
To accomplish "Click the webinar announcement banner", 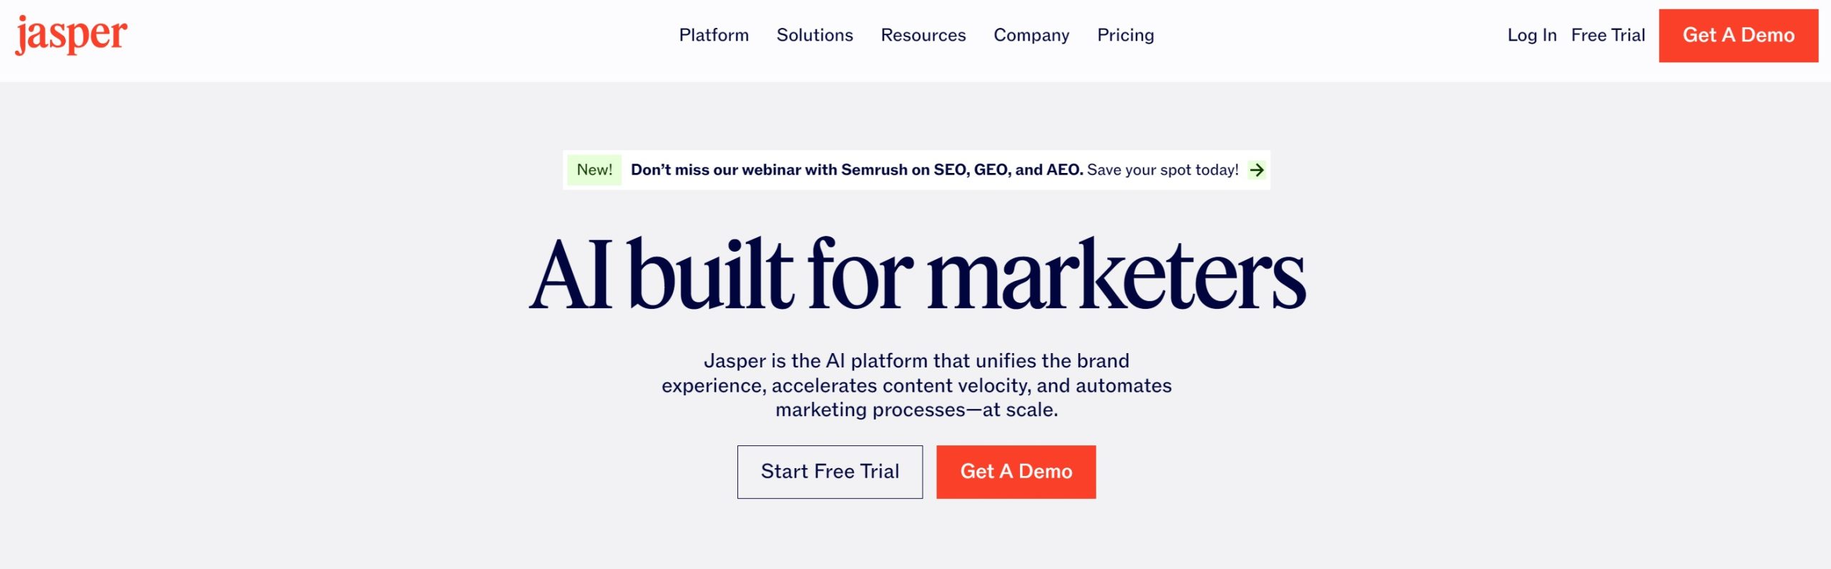I will pos(915,170).
